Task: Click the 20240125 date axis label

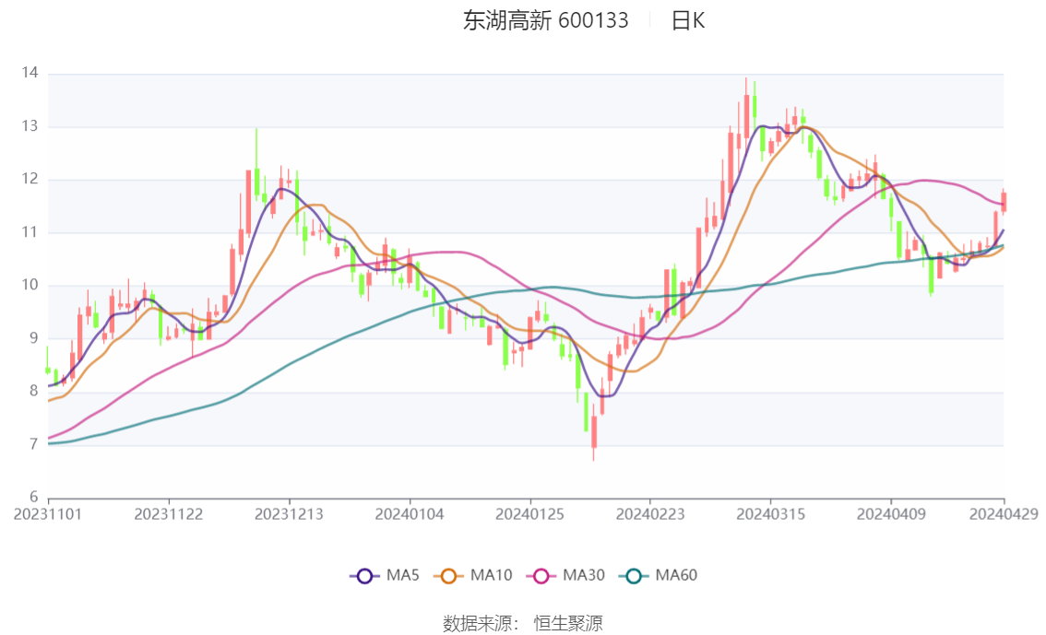Action: click(529, 513)
